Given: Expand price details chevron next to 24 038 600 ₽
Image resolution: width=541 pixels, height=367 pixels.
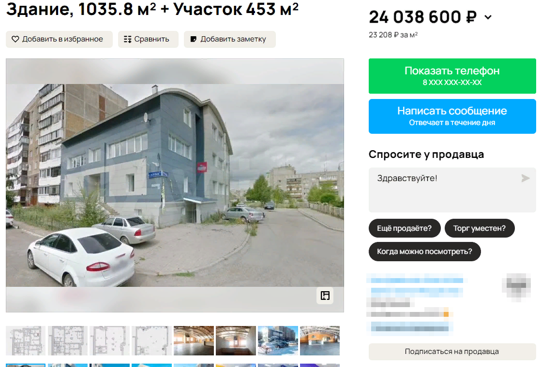Looking at the screenshot, I should click(x=488, y=17).
